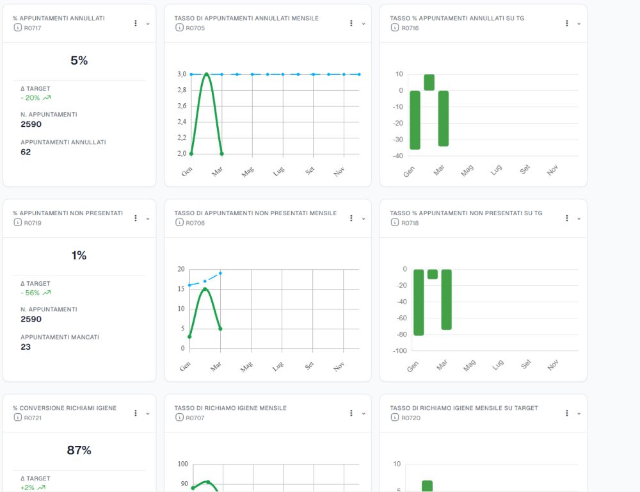Click the trend arrow beside -20% target
This screenshot has width=640, height=492.
(x=47, y=97)
